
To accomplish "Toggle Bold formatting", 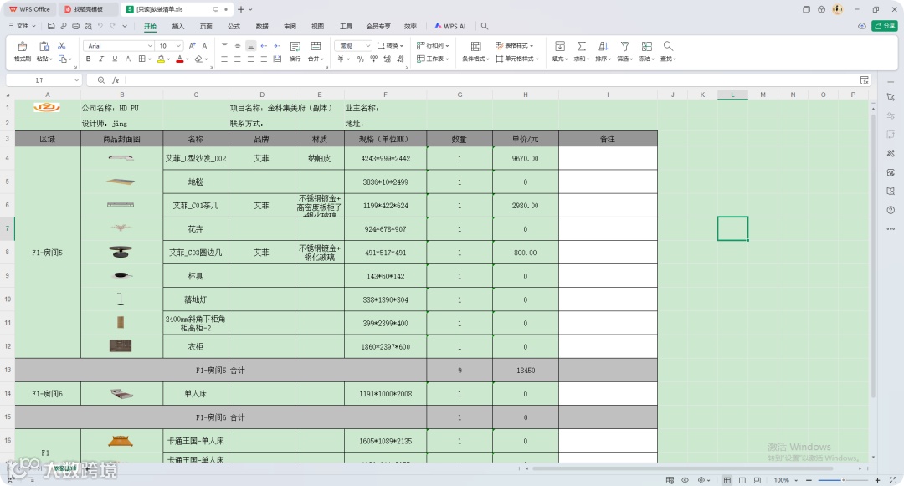I will 88,59.
